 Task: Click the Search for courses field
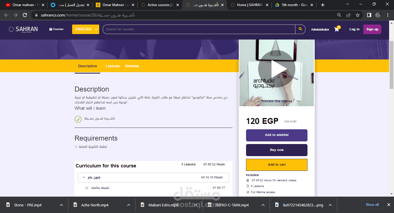[199, 29]
